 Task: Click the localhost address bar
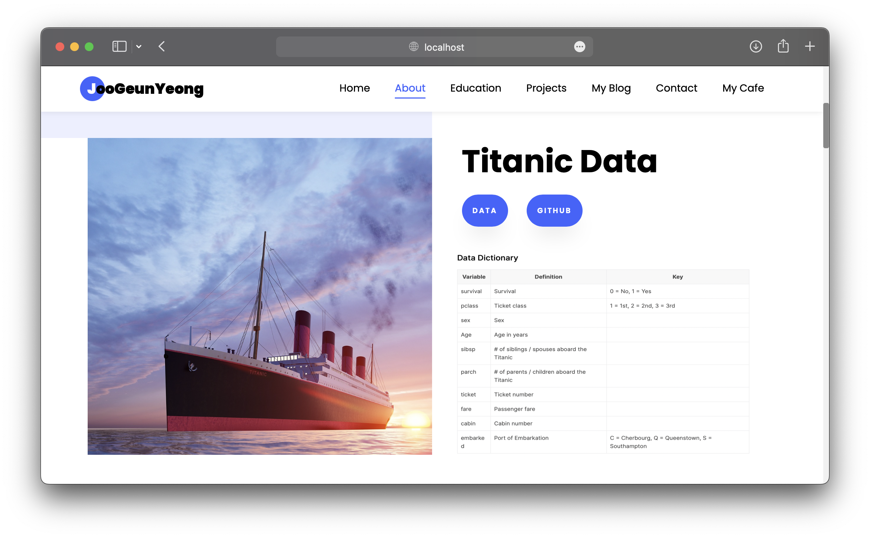(x=434, y=47)
